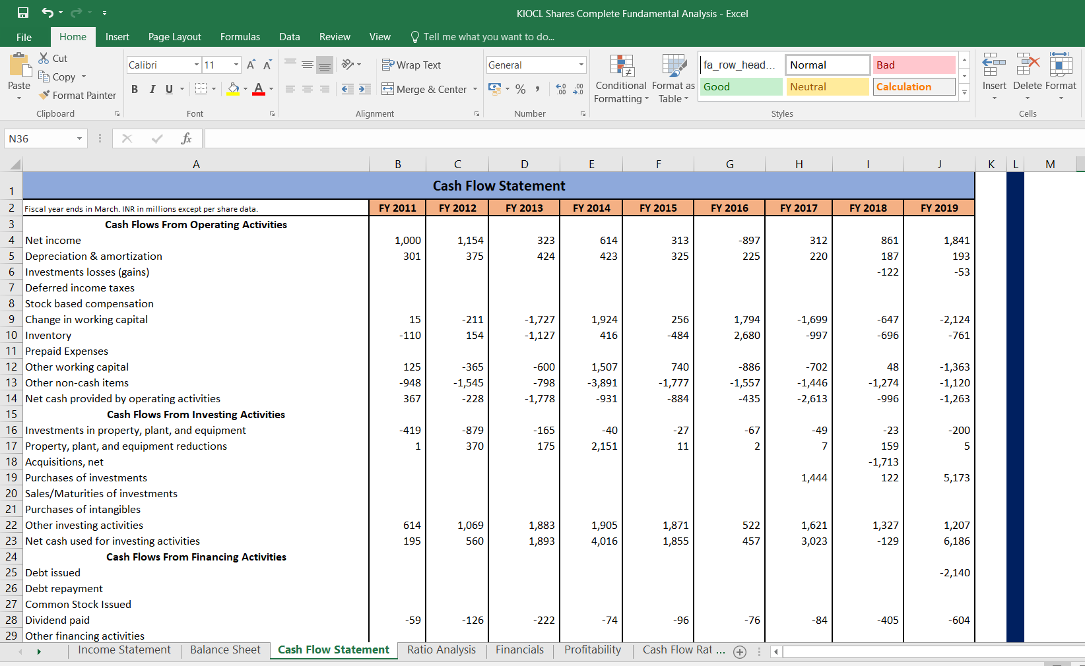Click the Paste clipboard icon
Image resolution: width=1085 pixels, height=666 pixels.
click(19, 65)
